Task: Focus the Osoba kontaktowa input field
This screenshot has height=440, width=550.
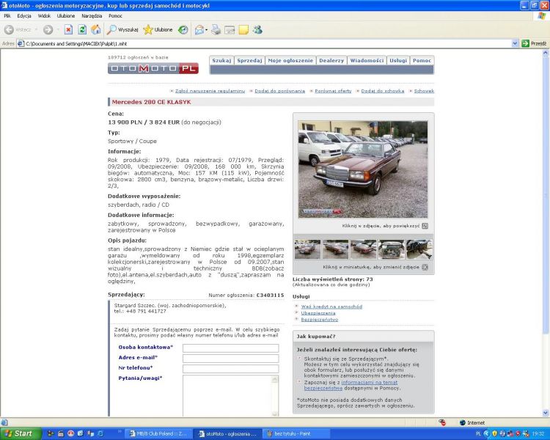Action: (x=231, y=348)
